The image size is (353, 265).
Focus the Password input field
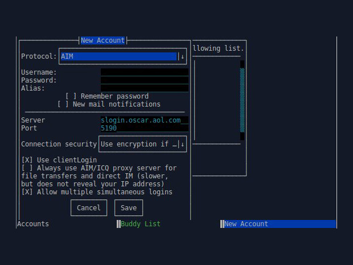tap(145, 80)
